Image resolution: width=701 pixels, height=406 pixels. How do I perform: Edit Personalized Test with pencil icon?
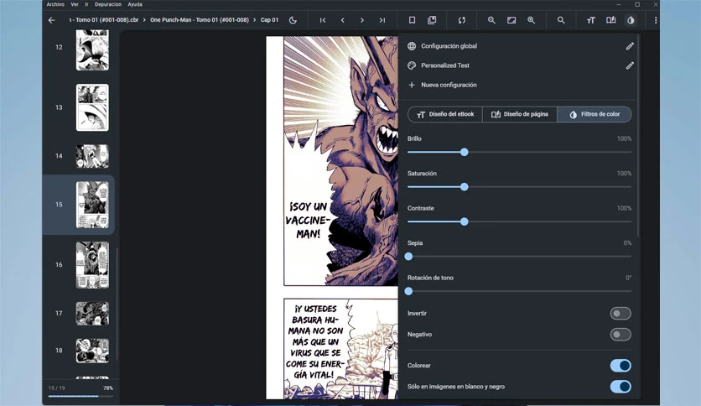pos(630,65)
